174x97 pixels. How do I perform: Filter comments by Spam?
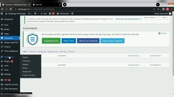[x=63, y=51]
